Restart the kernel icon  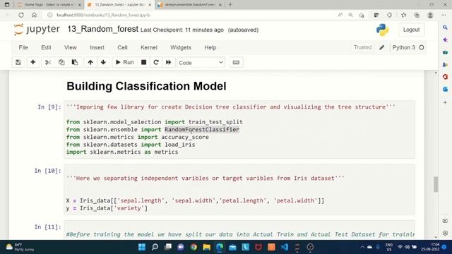point(156,63)
